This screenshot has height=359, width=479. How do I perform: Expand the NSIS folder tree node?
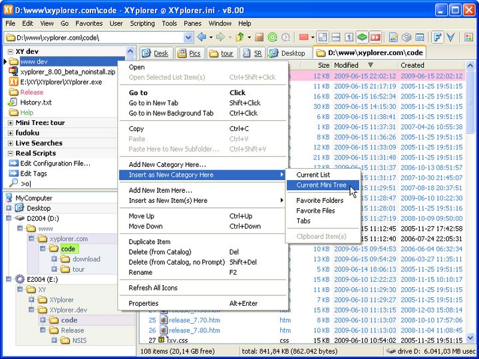point(54,340)
